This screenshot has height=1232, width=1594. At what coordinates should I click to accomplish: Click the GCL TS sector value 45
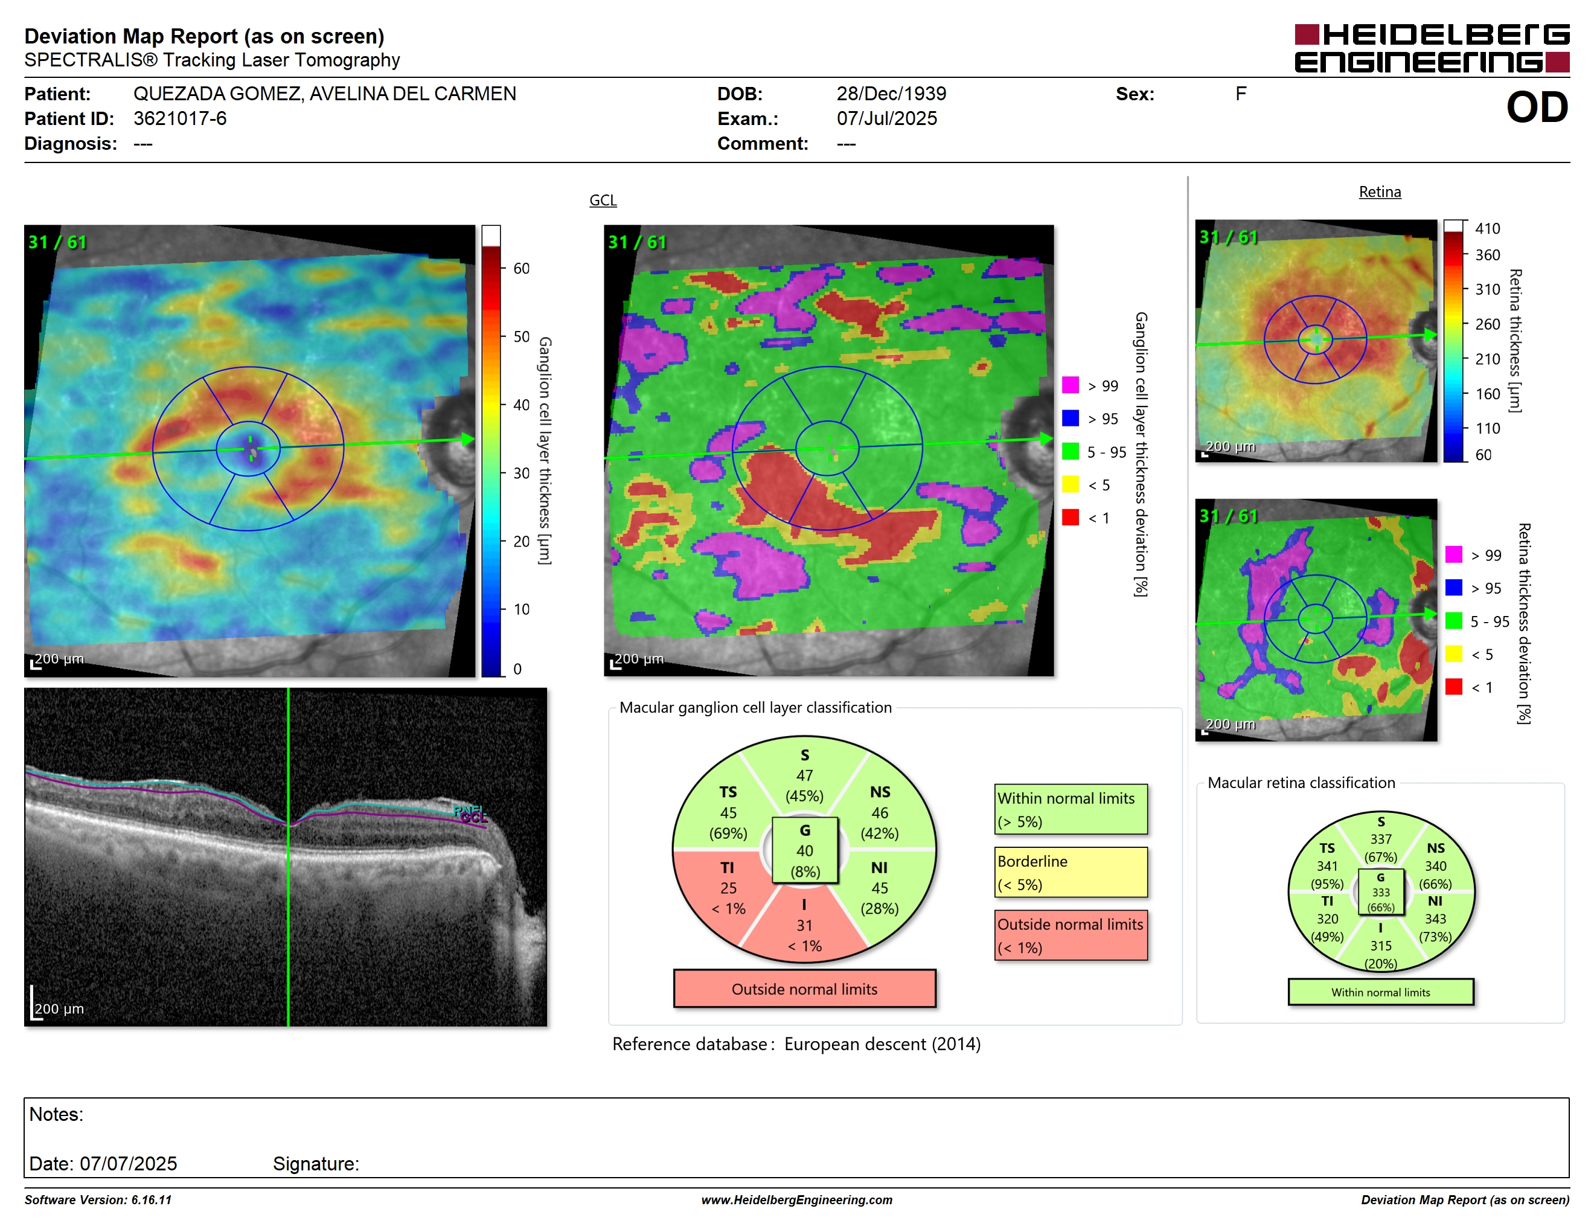click(x=728, y=812)
